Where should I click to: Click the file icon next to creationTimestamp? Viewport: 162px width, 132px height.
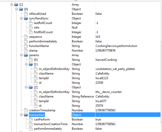point(26,110)
